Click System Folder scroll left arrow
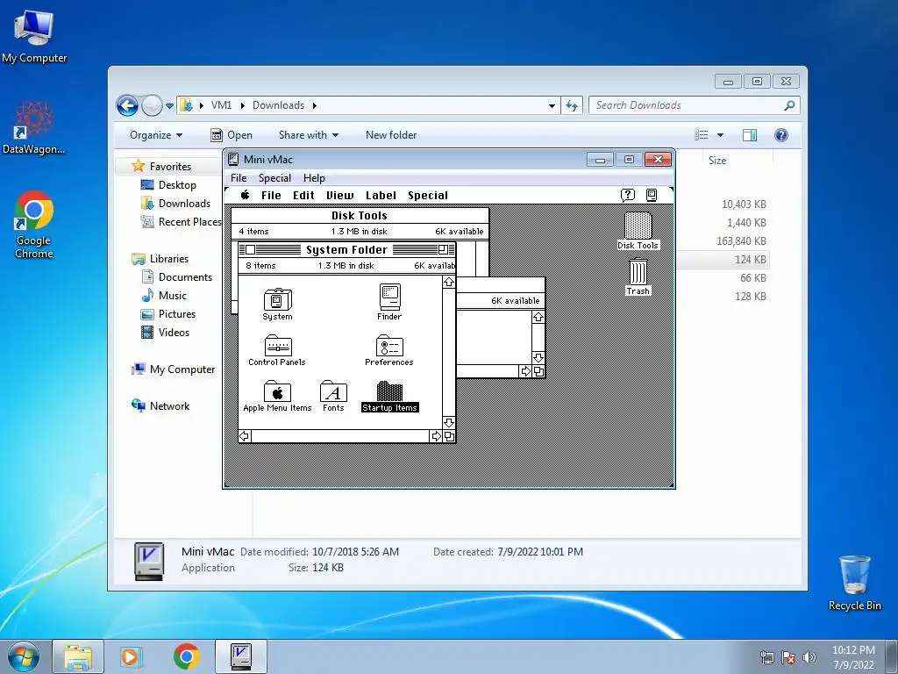The height and width of the screenshot is (674, 898). [x=245, y=436]
